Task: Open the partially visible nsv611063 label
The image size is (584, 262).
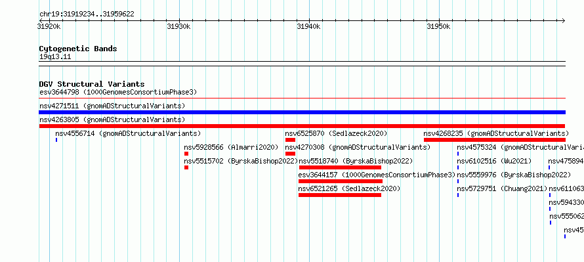Action: (566, 188)
